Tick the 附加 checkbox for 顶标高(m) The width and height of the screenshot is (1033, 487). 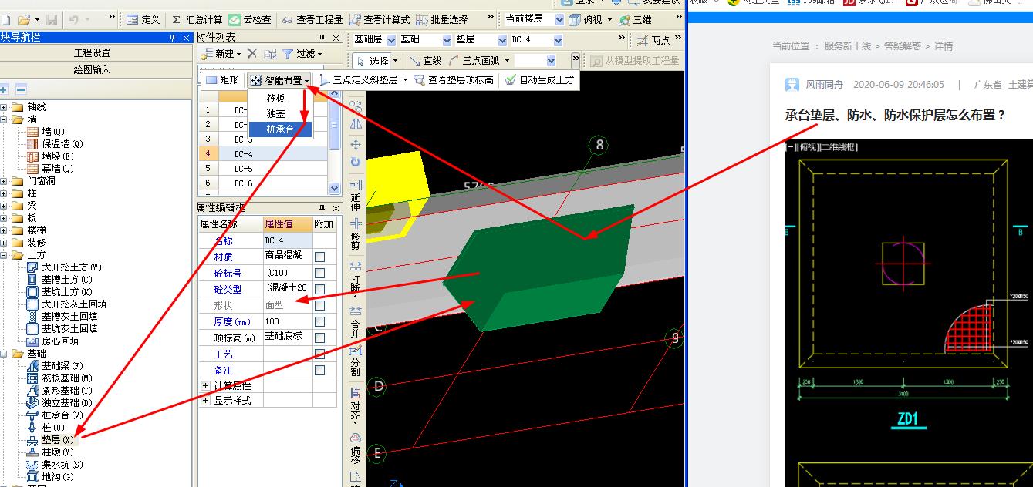tap(319, 338)
